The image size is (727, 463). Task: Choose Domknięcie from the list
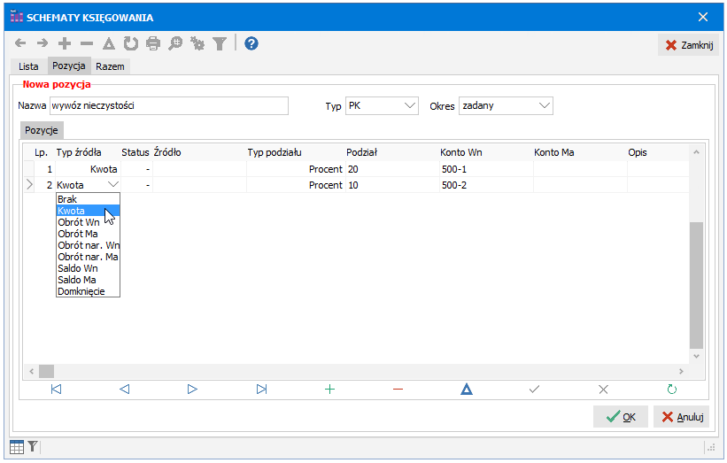click(x=88, y=291)
